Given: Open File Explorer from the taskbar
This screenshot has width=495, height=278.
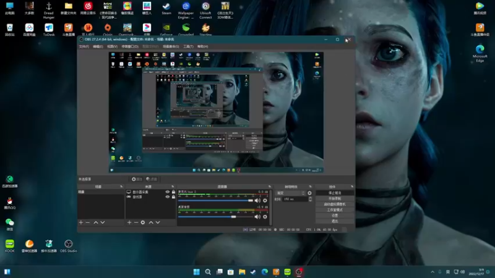Looking at the screenshot, I should pyautogui.click(x=242, y=272).
